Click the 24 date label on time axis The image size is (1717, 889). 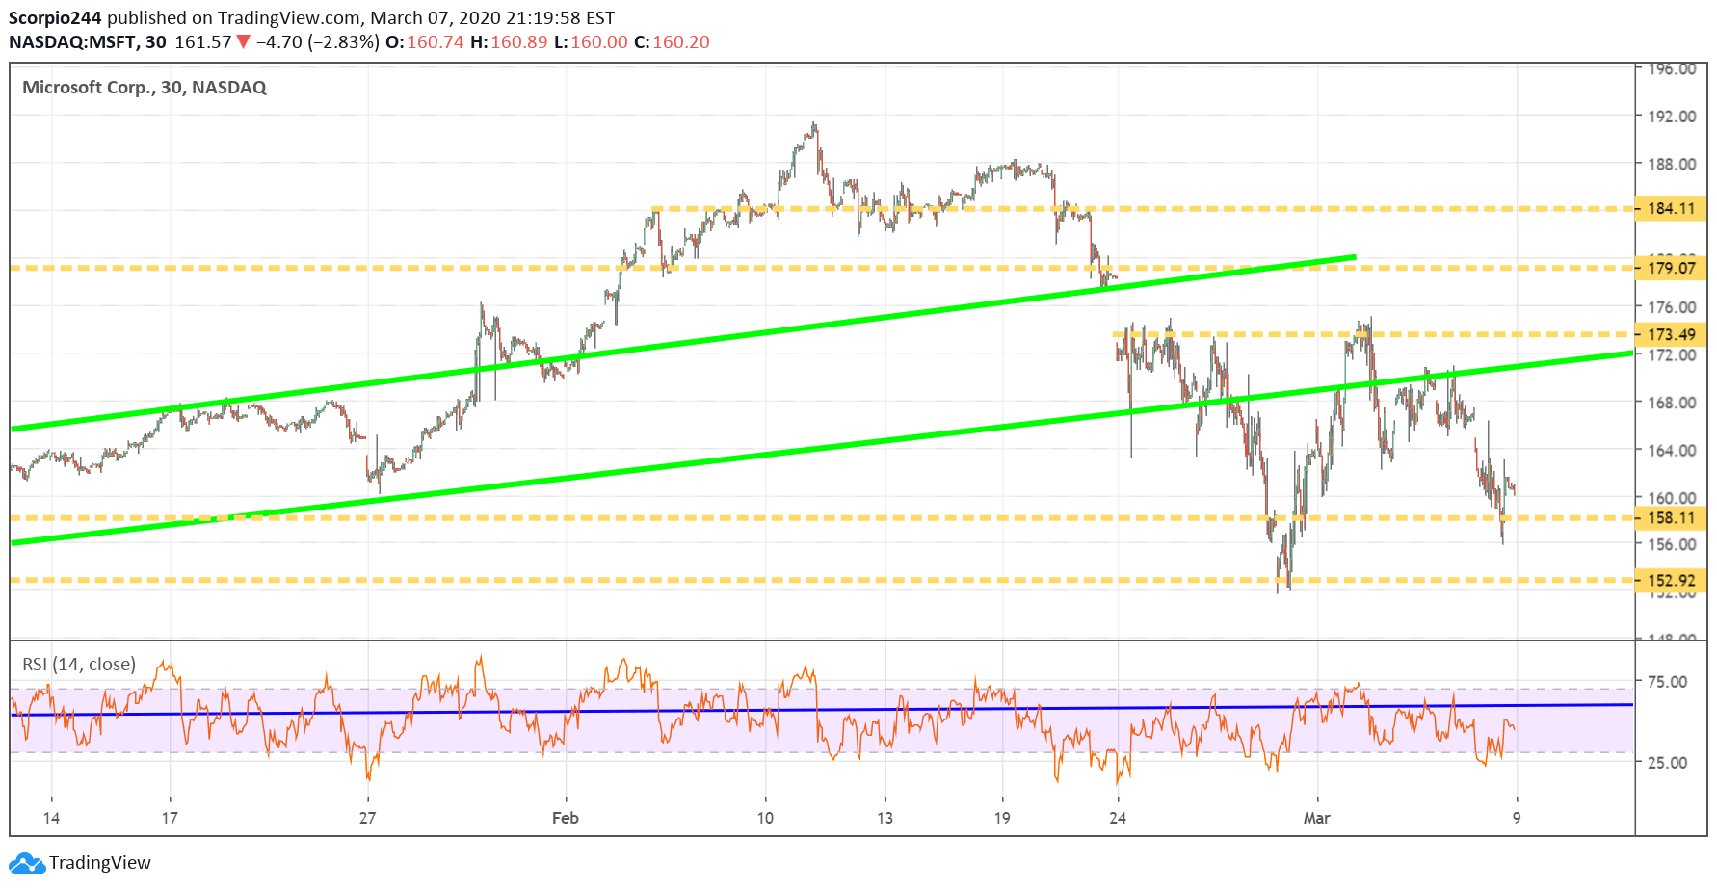click(x=1118, y=818)
